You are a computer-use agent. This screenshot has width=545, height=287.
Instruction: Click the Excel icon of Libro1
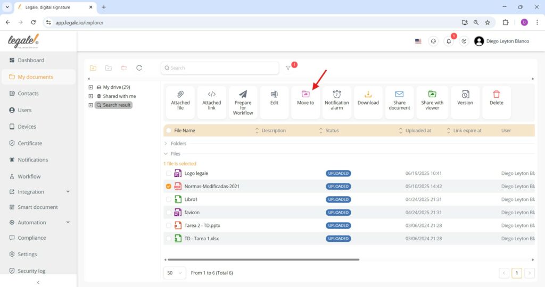pos(178,199)
